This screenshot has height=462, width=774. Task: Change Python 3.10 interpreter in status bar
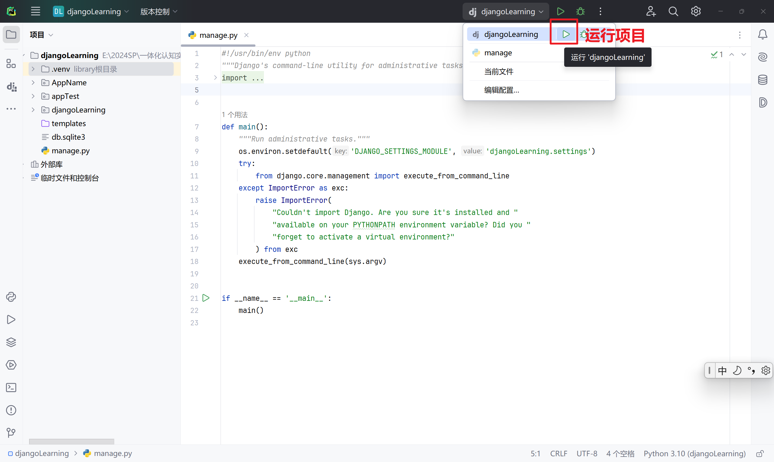click(694, 453)
